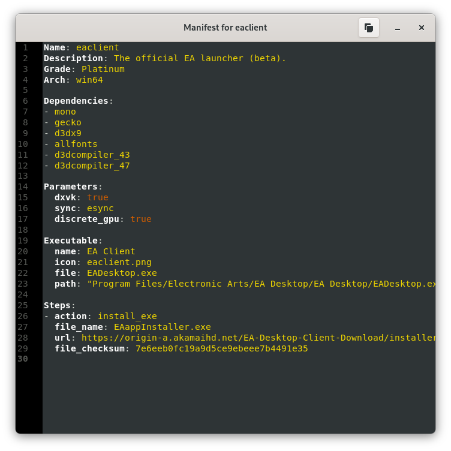
Task: Place cursor on the file_checksum hash value
Action: 221,348
